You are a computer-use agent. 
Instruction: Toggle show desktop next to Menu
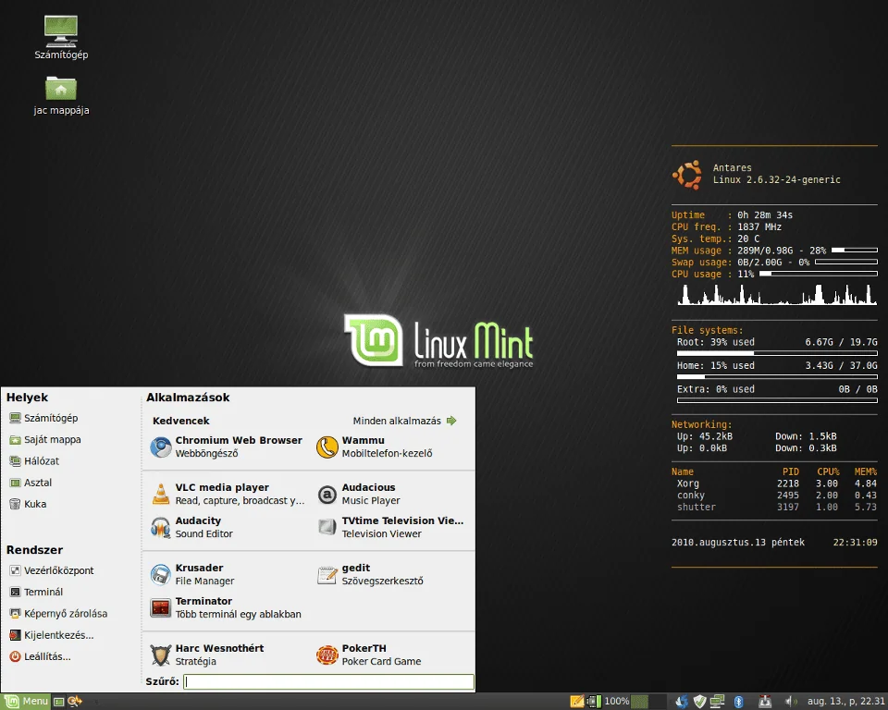click(x=57, y=701)
